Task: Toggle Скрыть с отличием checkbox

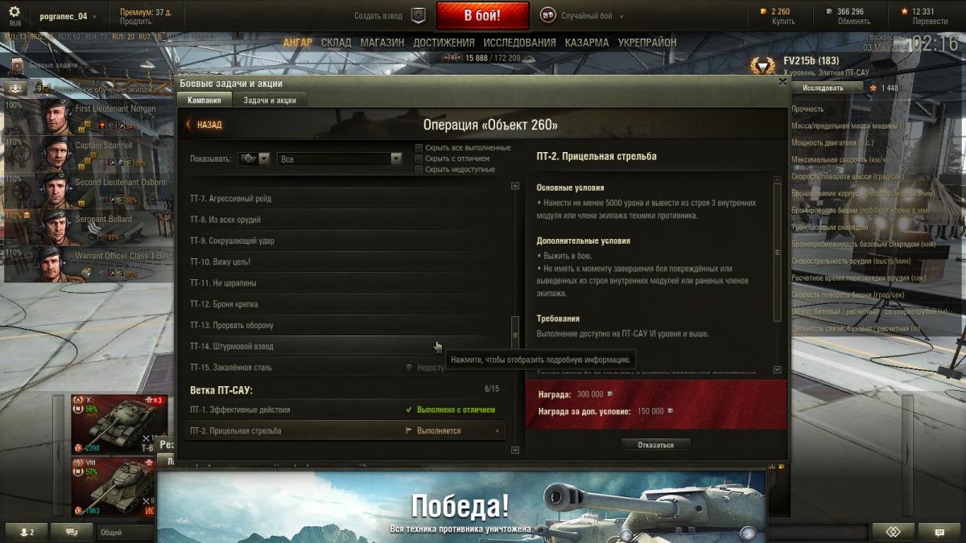Action: pyautogui.click(x=419, y=158)
